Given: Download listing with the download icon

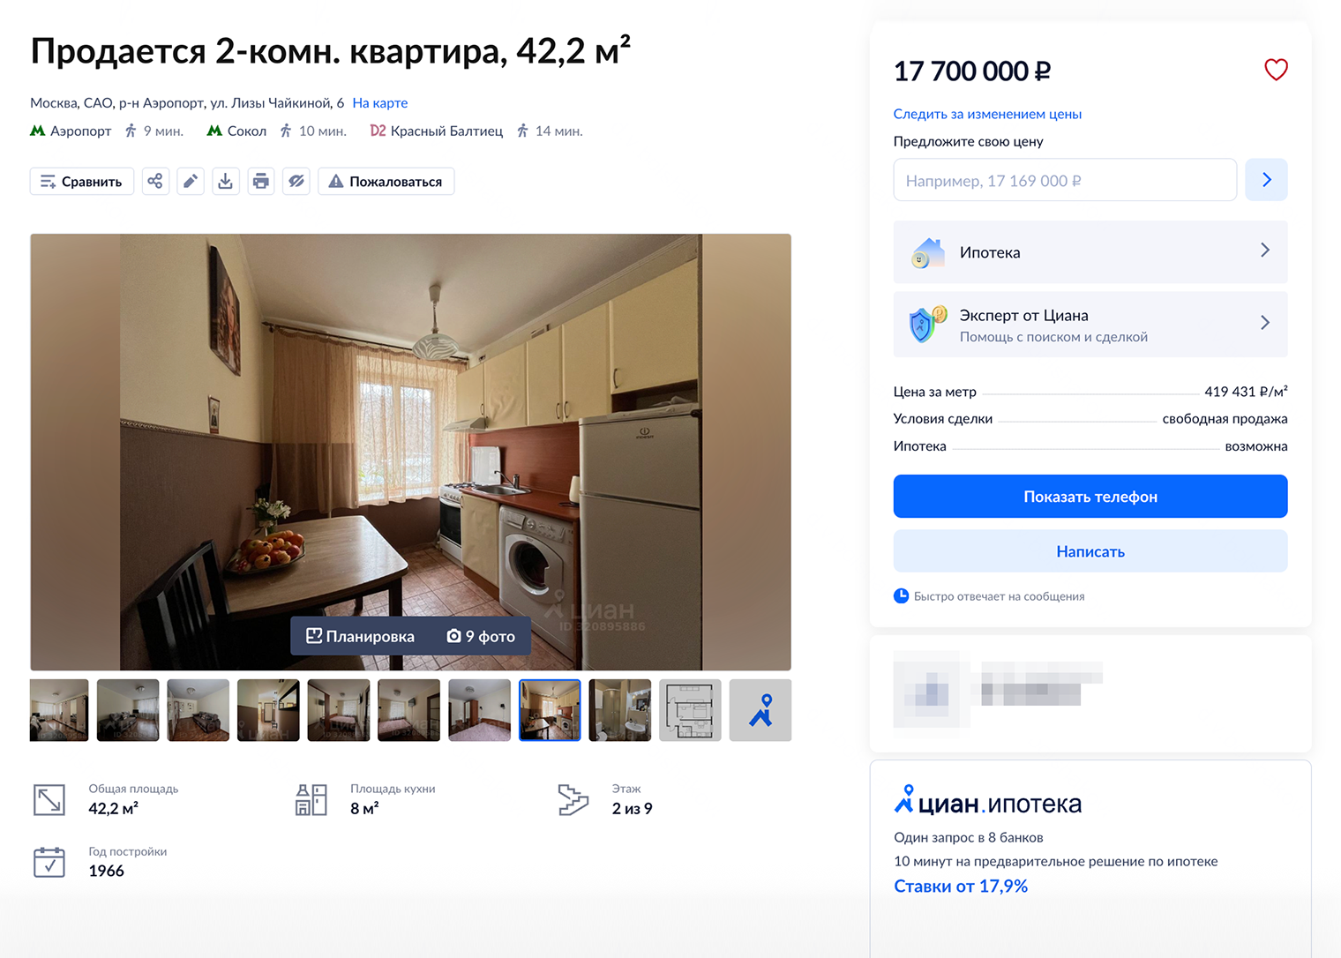Looking at the screenshot, I should coord(226,181).
